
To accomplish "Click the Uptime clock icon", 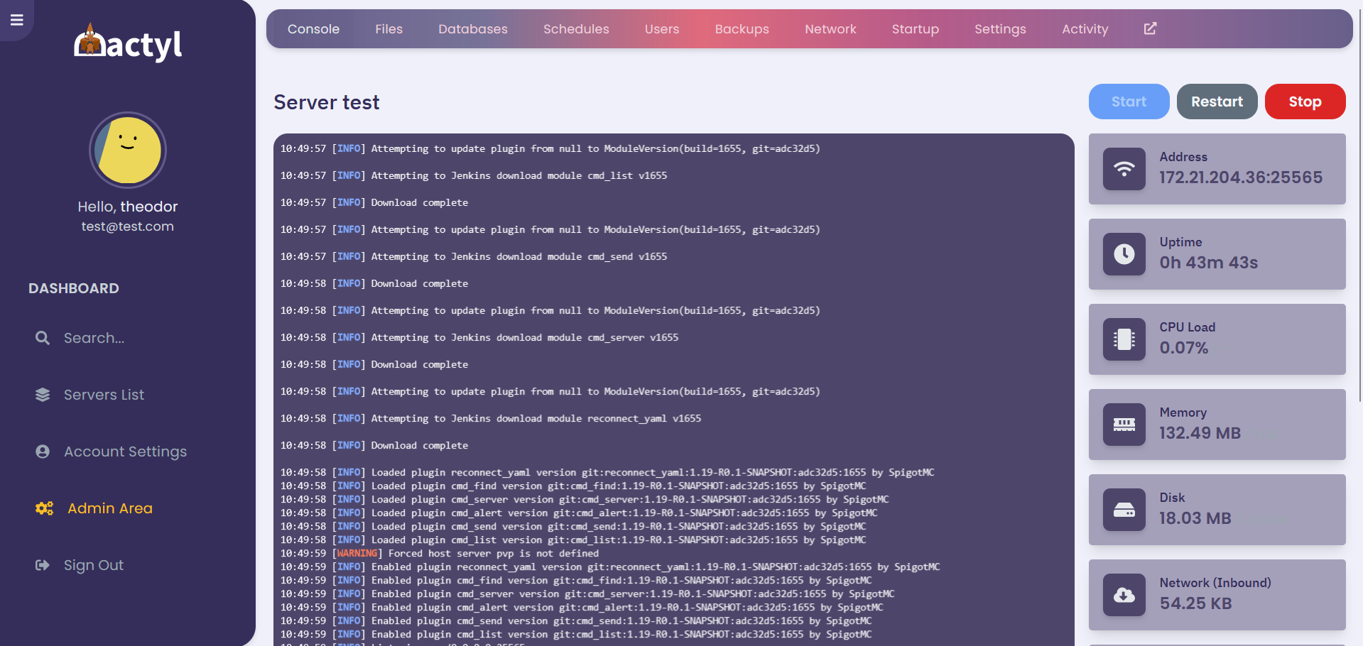I will pos(1124,254).
